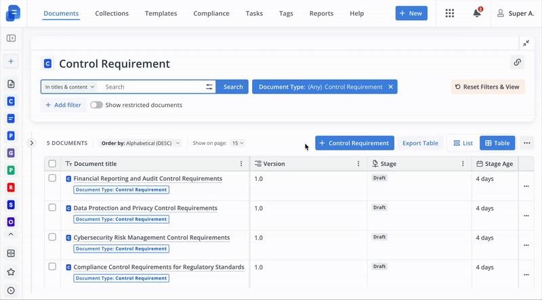
Task: Open the table more options ellipsis button
Action: [527, 143]
